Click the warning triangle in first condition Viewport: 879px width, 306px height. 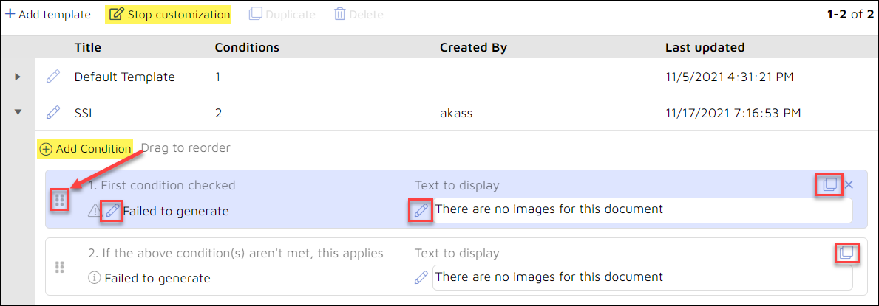[x=94, y=211]
